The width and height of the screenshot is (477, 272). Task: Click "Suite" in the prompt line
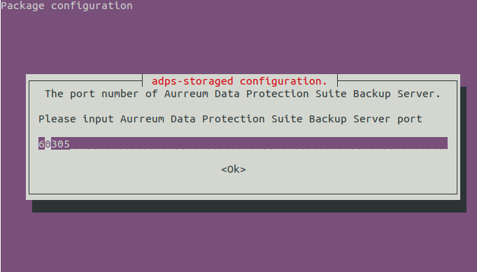tap(287, 119)
